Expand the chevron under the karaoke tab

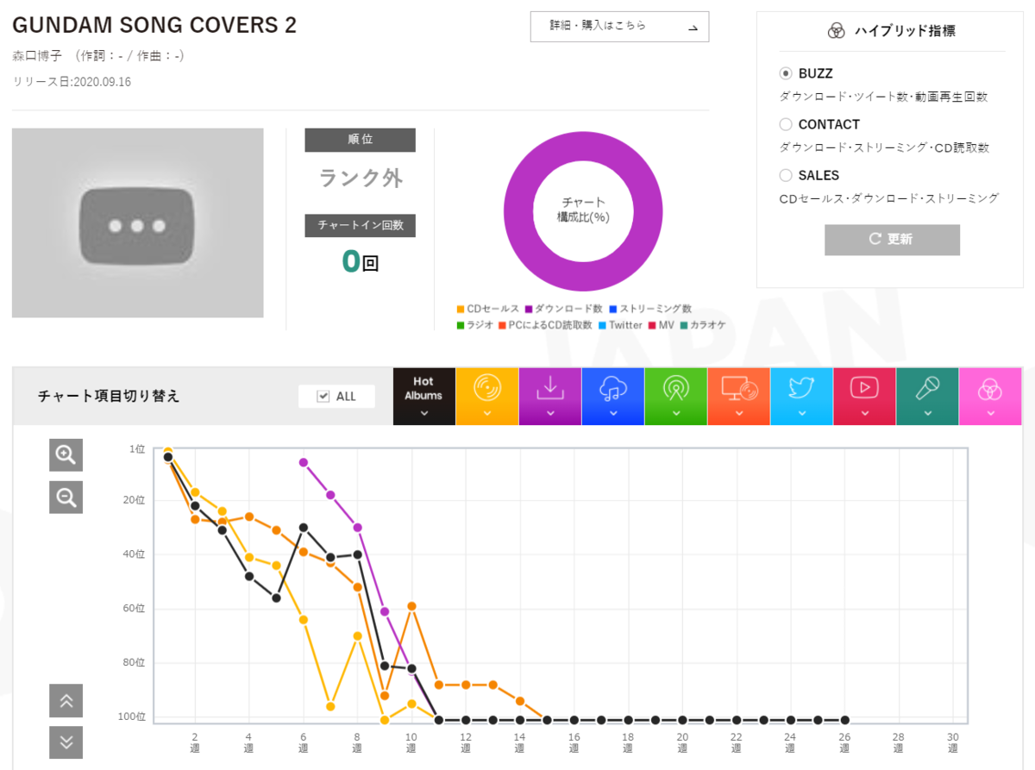927,413
